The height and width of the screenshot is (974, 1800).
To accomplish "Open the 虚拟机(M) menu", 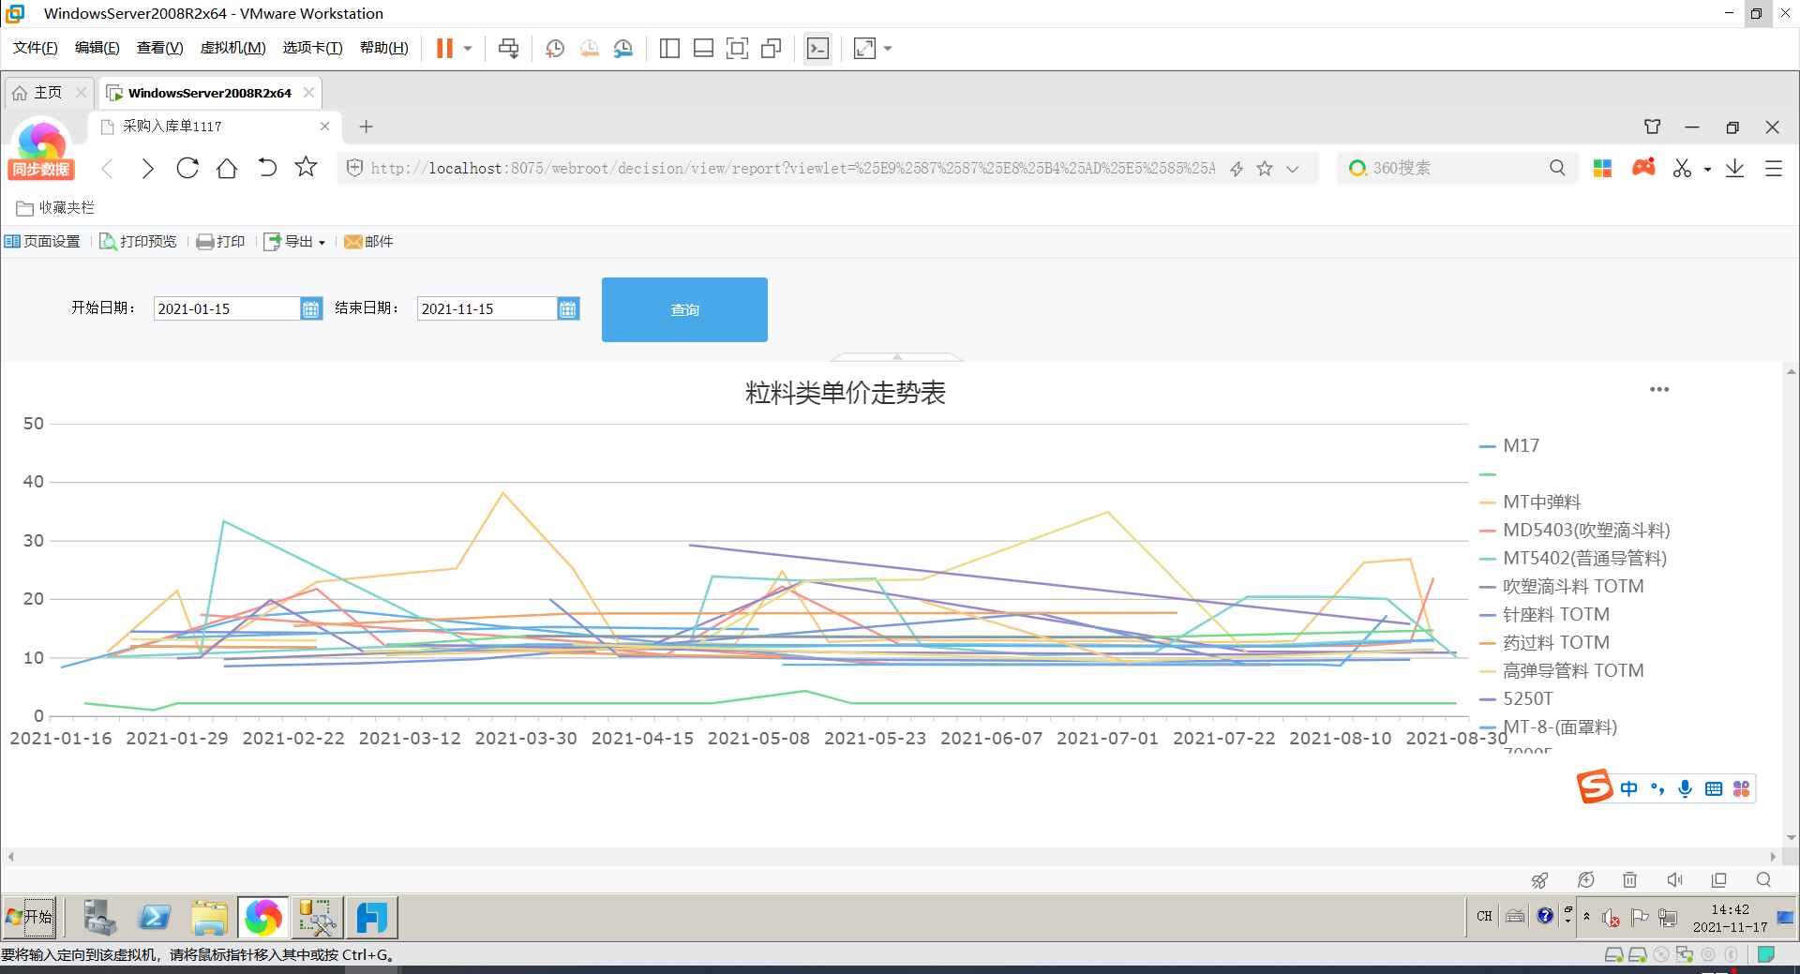I will click(232, 48).
